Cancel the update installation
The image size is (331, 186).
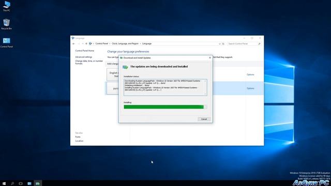(x=204, y=119)
